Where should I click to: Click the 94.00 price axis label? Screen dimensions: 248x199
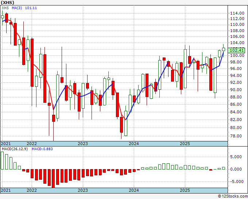[236, 75]
